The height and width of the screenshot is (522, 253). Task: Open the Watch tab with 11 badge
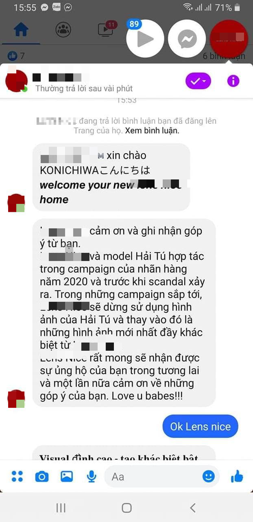pyautogui.click(x=106, y=29)
